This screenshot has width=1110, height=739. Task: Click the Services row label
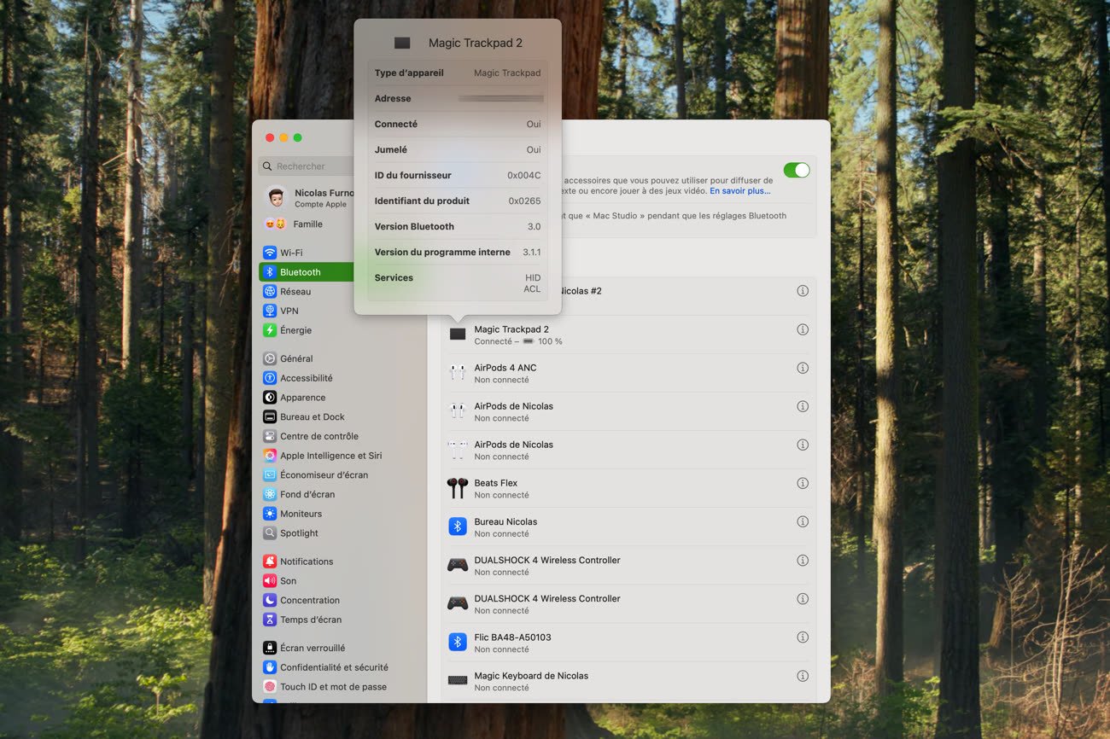pos(394,278)
